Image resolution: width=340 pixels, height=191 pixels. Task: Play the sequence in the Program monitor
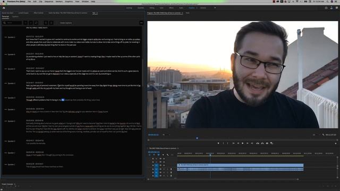pos(243,143)
